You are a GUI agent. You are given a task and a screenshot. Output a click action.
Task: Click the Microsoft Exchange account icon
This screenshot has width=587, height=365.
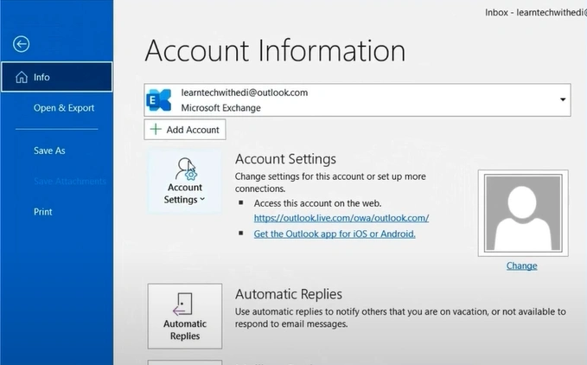coord(159,100)
